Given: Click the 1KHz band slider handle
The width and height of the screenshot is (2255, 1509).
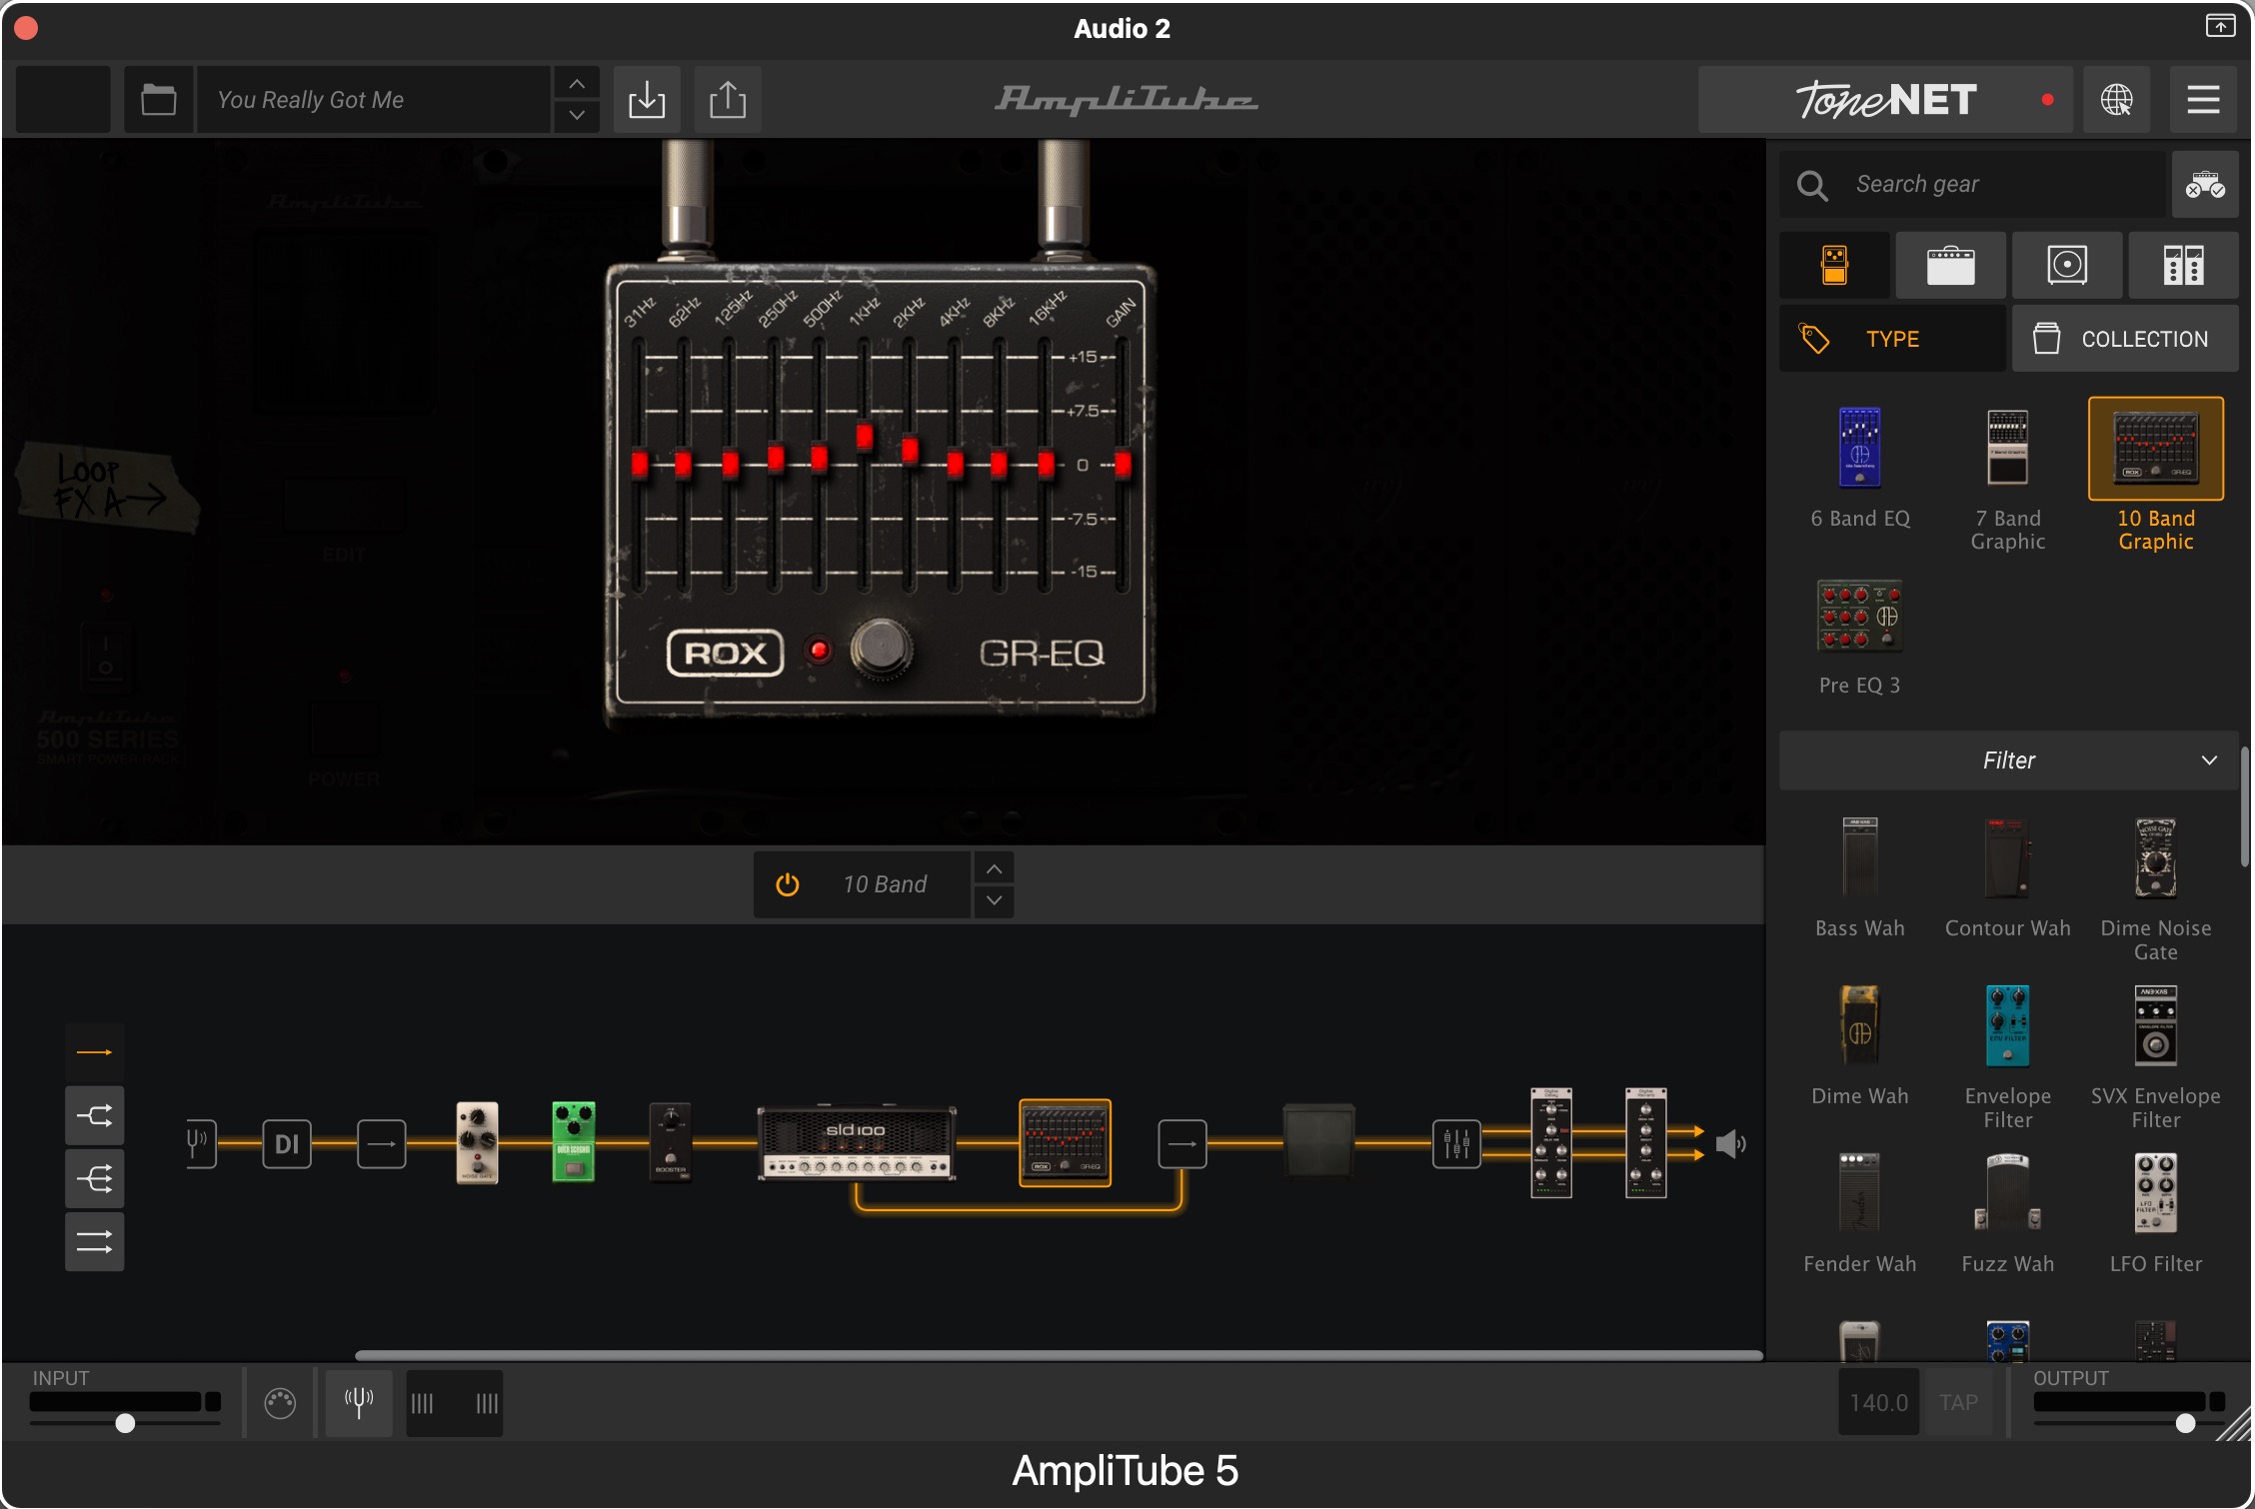Looking at the screenshot, I should (865, 436).
